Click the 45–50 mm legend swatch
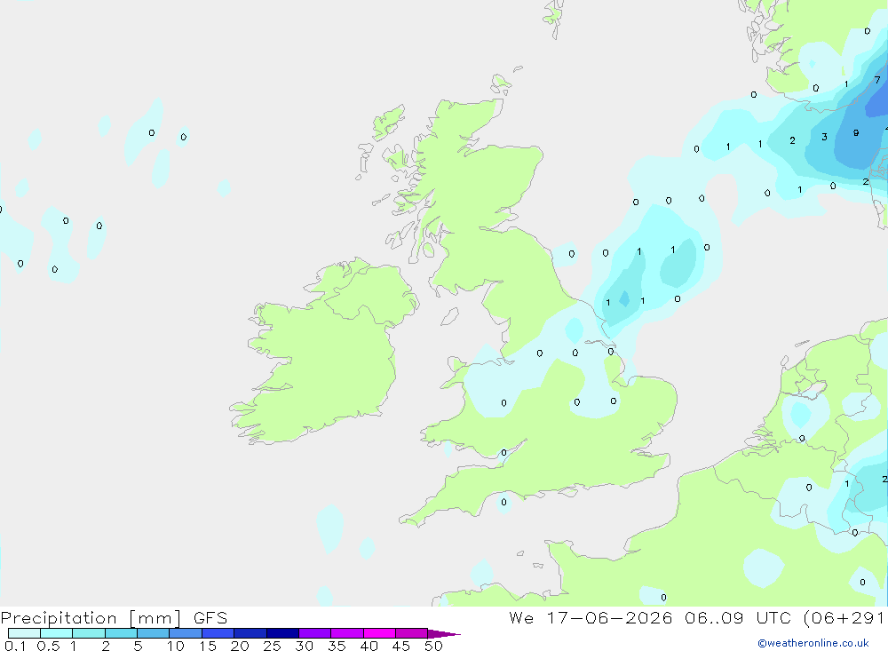 coord(412,633)
